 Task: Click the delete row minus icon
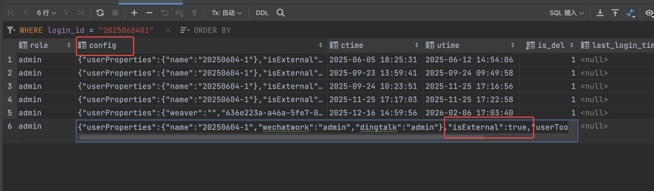[x=149, y=13]
